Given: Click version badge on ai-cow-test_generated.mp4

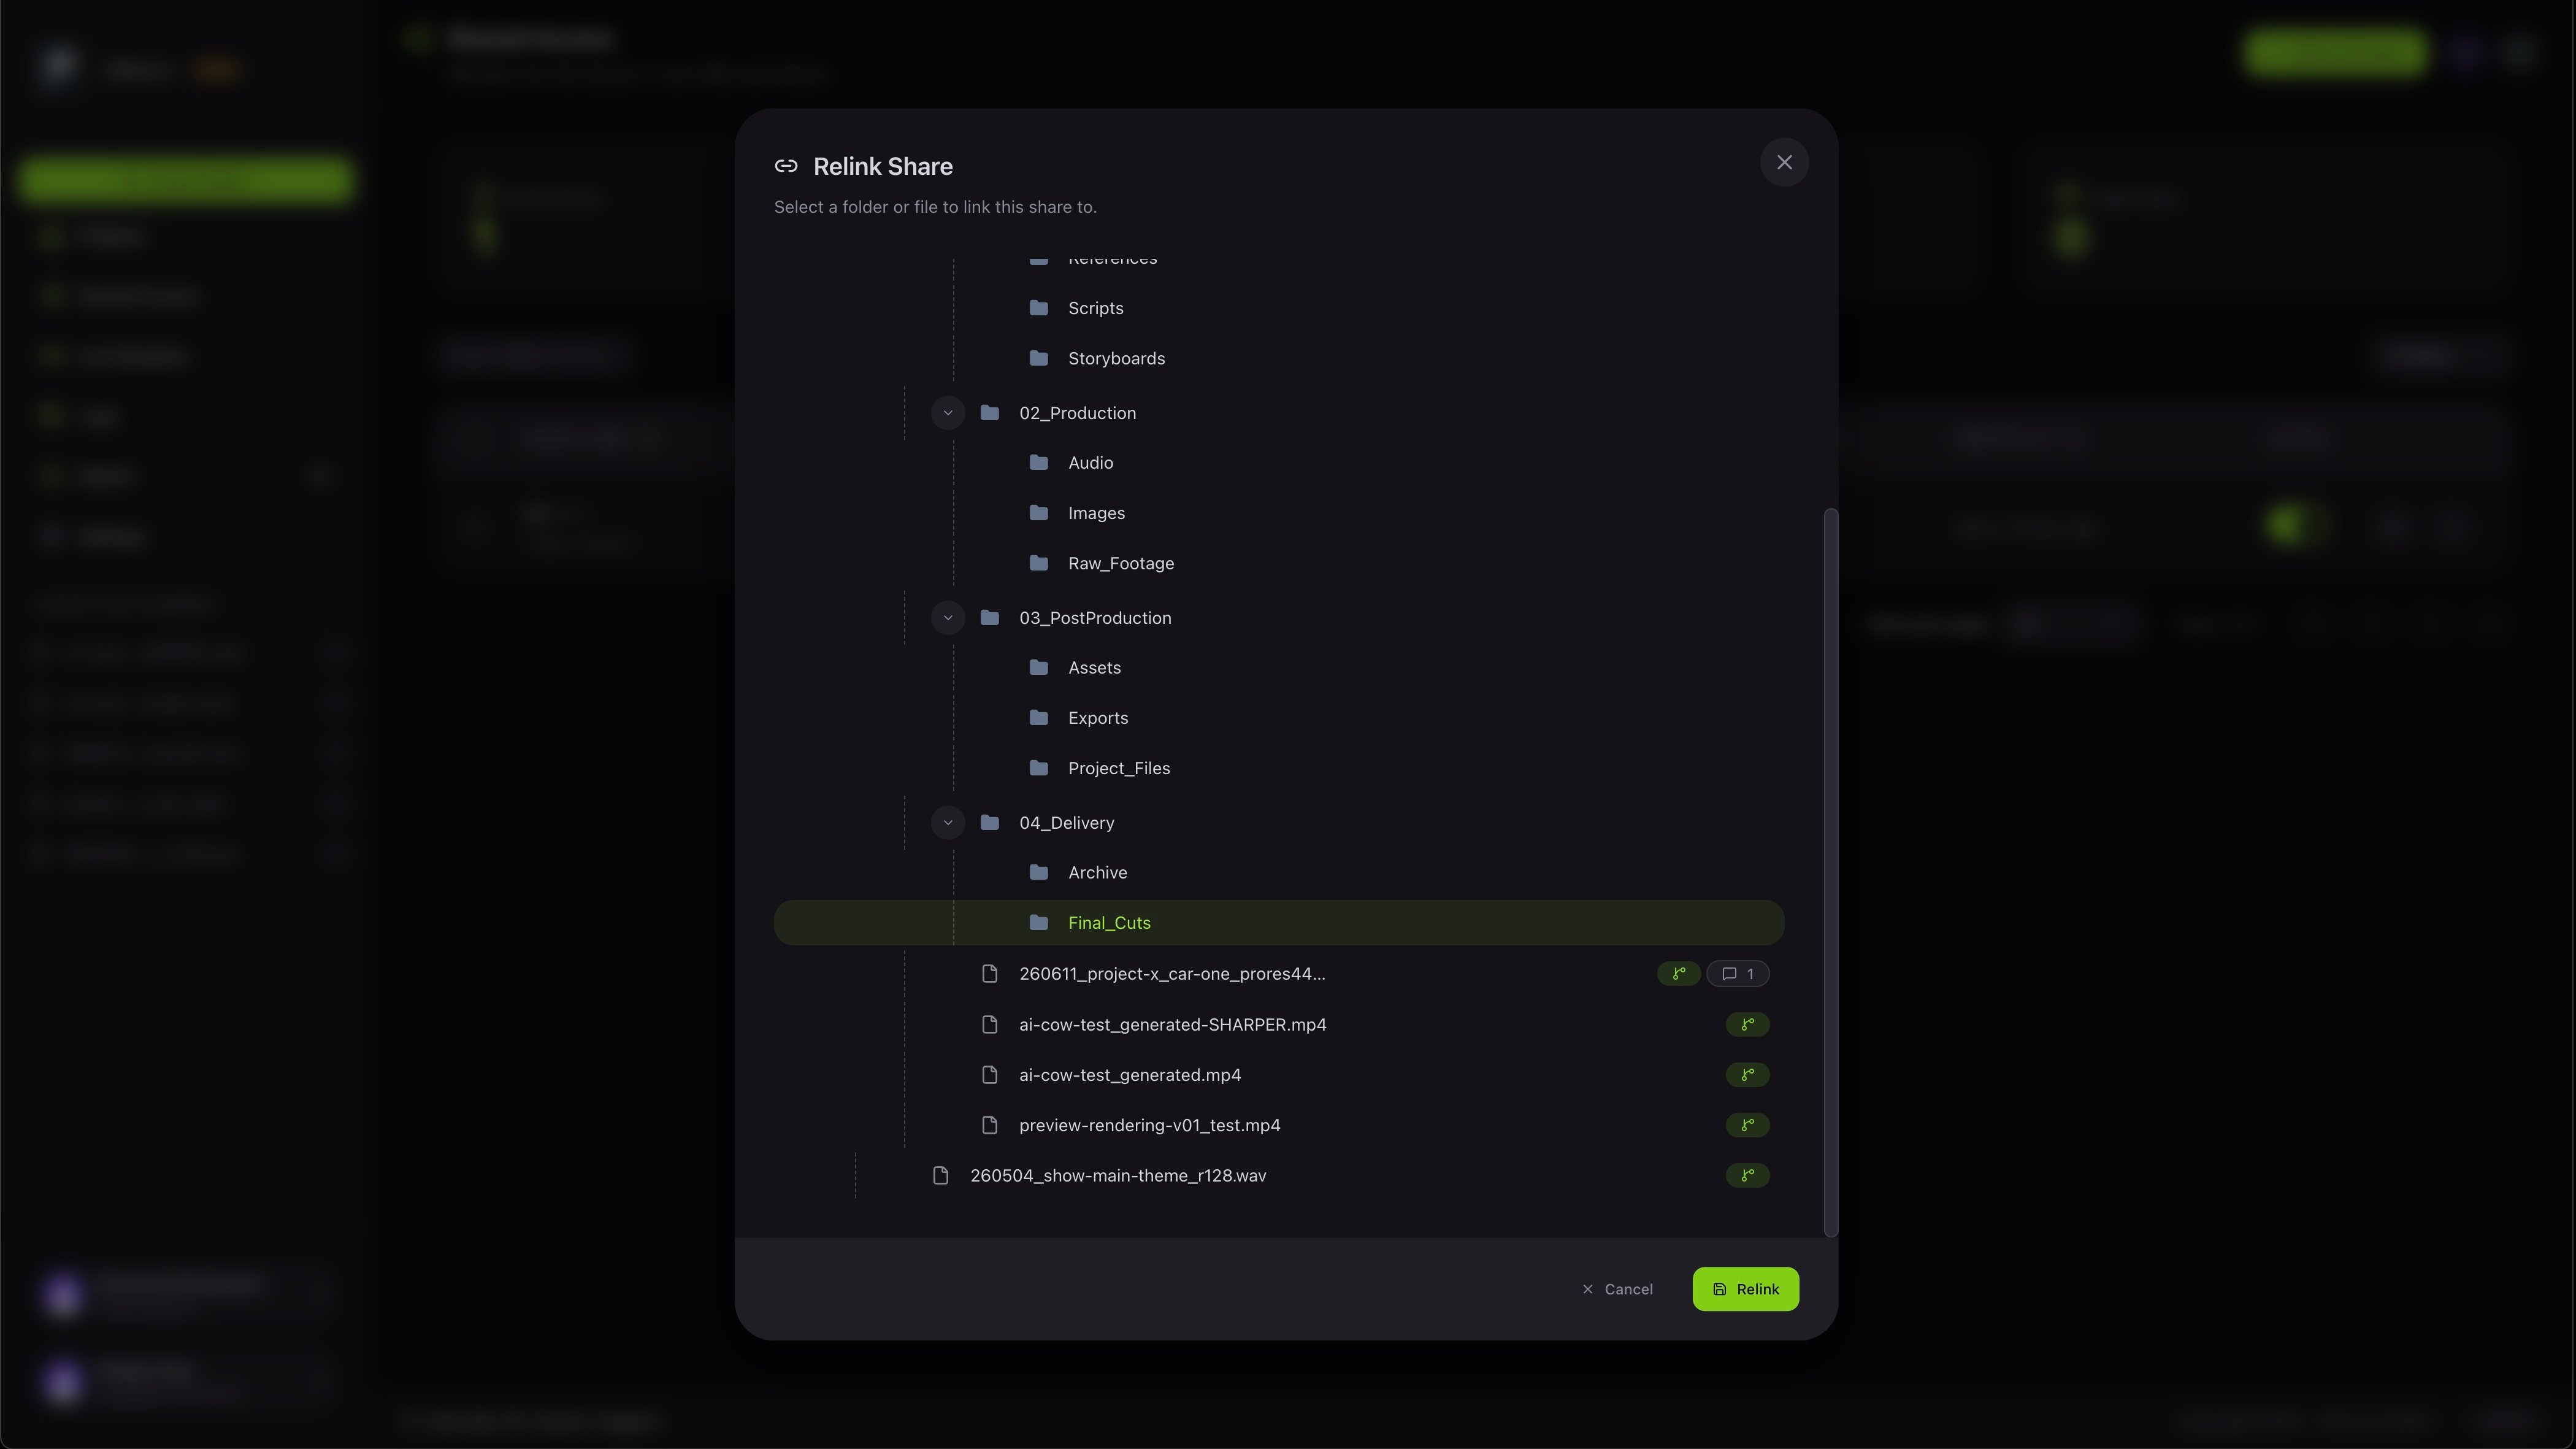Looking at the screenshot, I should 1748,1075.
